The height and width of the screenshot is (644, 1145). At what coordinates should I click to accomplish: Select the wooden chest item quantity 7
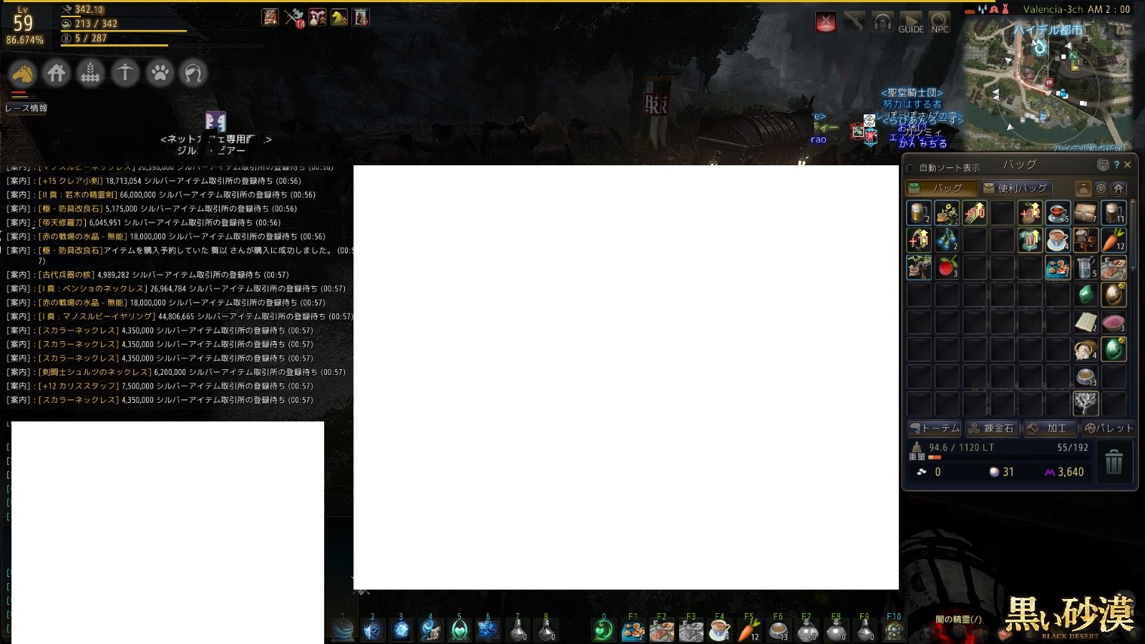(x=1086, y=213)
